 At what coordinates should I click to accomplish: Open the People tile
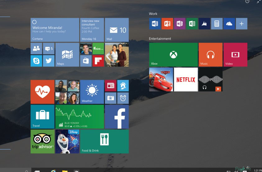36,49
